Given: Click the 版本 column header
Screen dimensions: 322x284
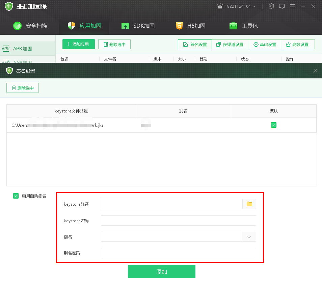Looking at the screenshot, I should point(158,59).
